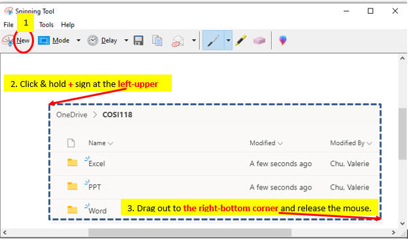Click the vertical scrollbar down arrow

coord(402,224)
